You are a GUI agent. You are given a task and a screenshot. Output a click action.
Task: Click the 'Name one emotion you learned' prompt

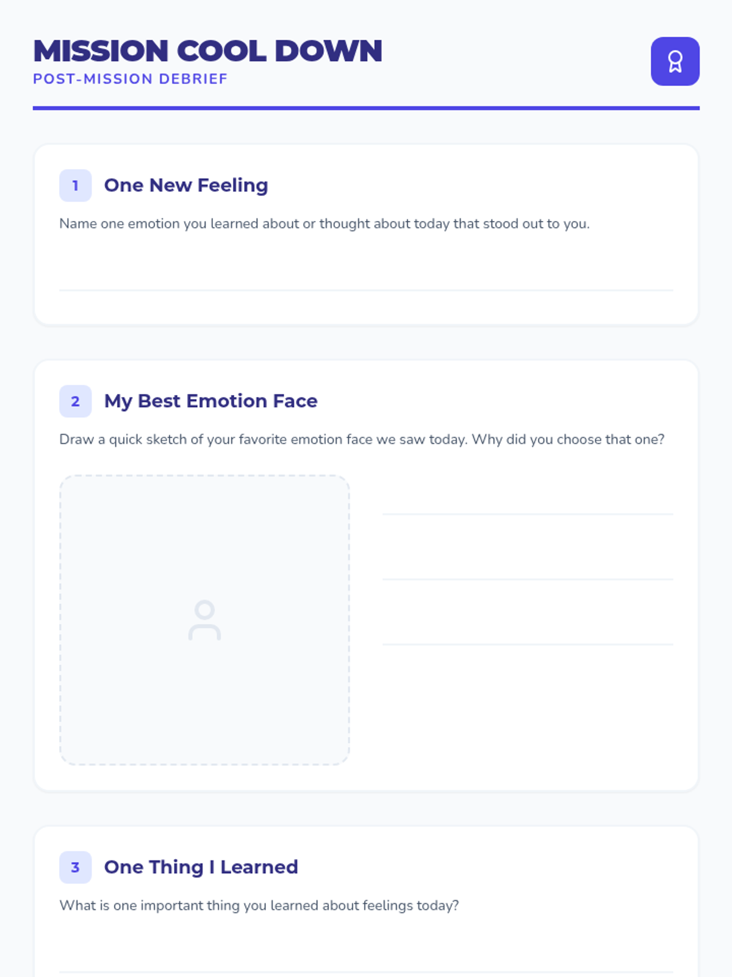pos(325,223)
